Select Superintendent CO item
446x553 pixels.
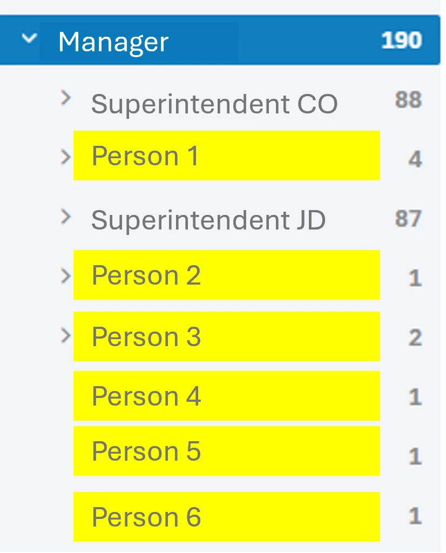pos(214,104)
